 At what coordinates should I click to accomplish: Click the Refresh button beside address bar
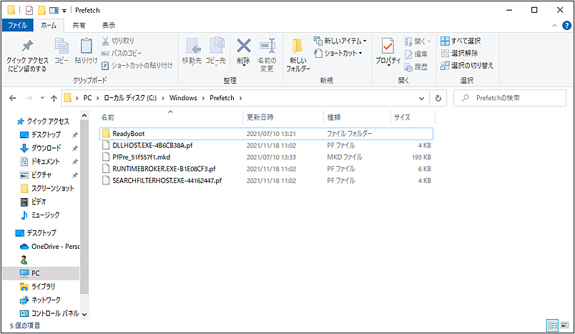coord(438,98)
